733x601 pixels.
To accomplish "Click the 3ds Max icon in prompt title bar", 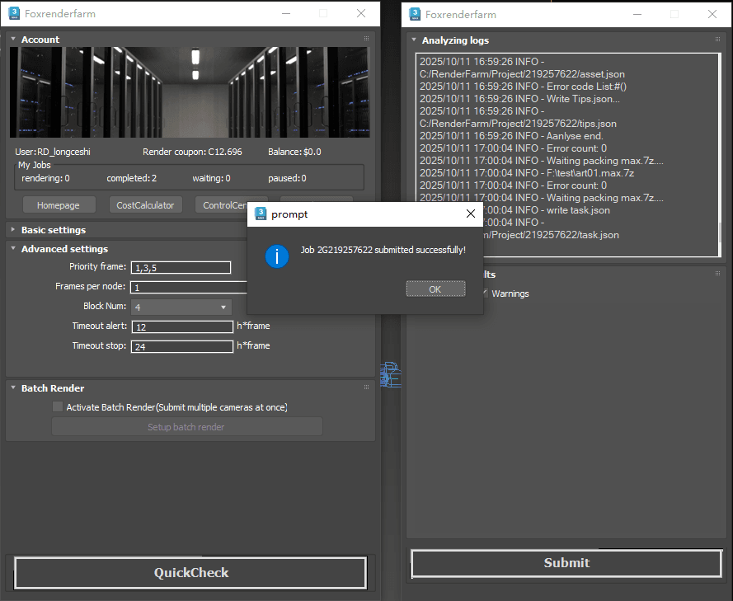I will pos(261,214).
